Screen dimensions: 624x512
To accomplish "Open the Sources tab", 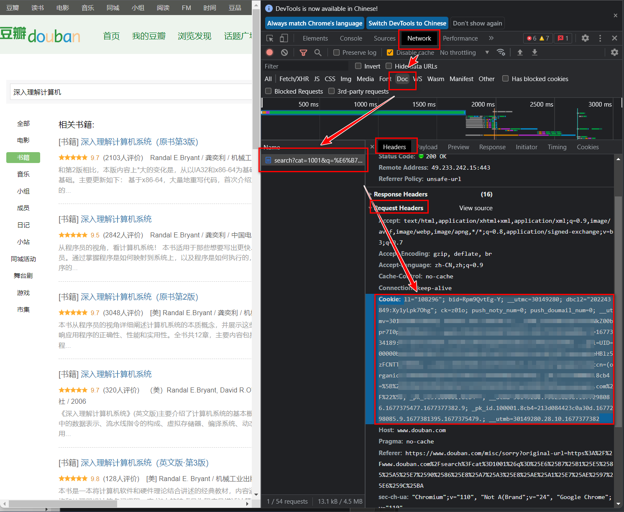I will [x=384, y=38].
